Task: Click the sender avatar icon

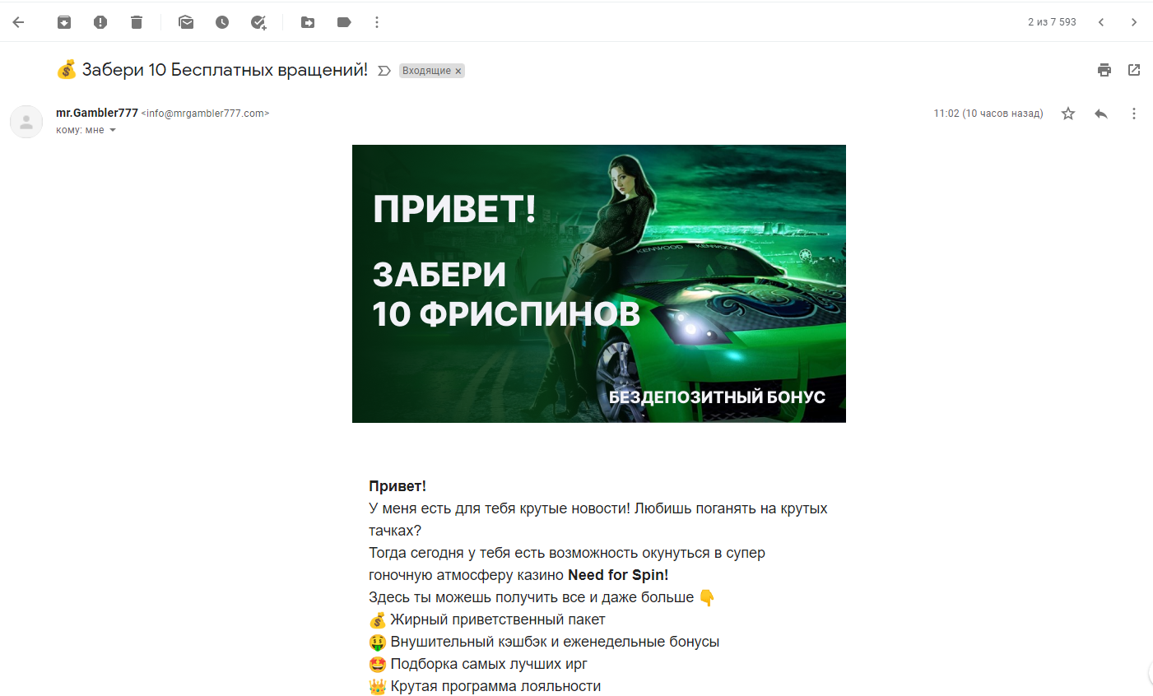Action: 26,122
